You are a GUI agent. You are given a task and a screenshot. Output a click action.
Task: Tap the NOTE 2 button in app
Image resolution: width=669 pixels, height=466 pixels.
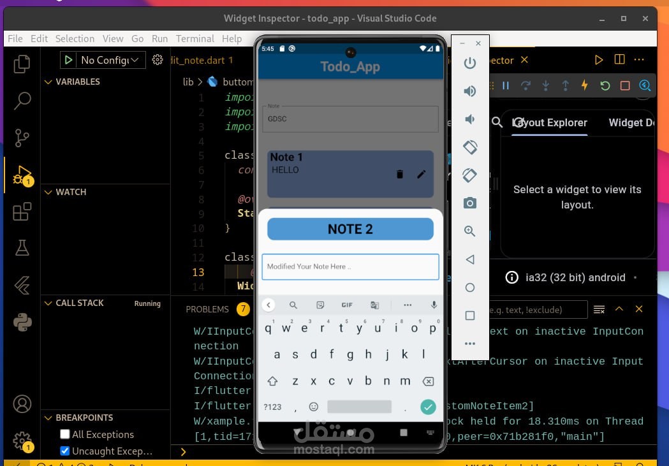(x=350, y=229)
